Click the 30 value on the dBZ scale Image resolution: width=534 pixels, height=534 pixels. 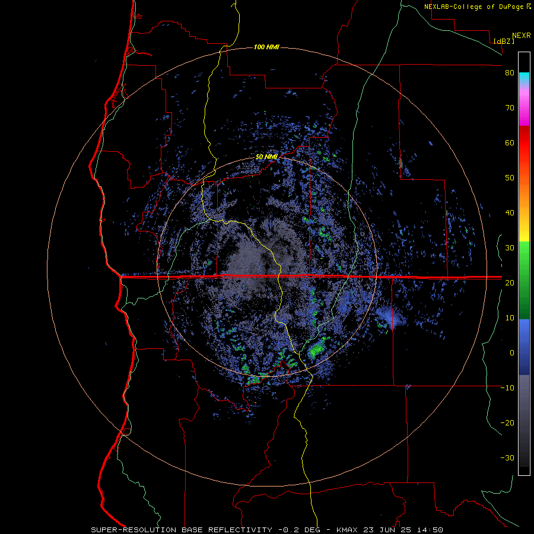point(510,248)
